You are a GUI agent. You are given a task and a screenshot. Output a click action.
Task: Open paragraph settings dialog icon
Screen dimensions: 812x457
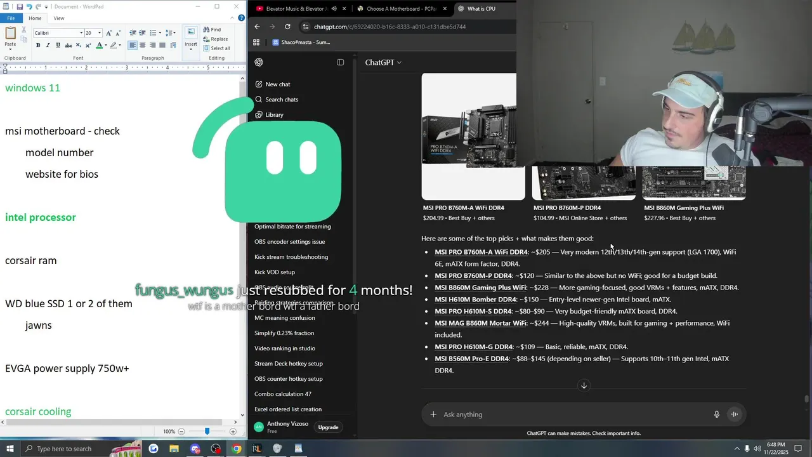click(x=173, y=45)
